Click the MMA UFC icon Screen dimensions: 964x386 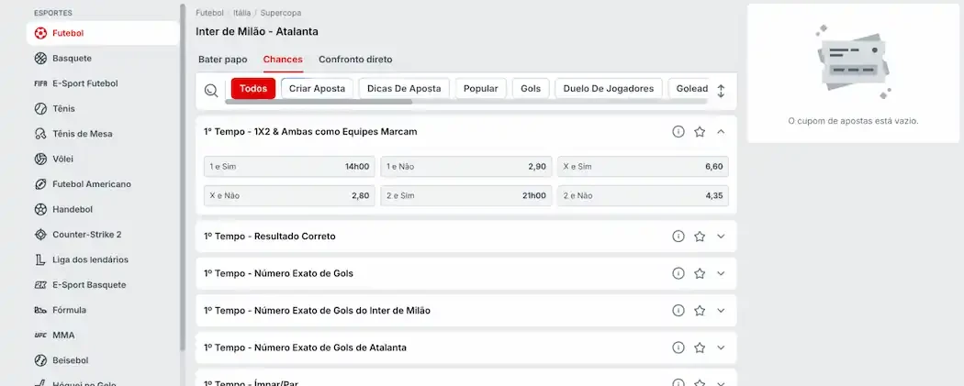40,335
